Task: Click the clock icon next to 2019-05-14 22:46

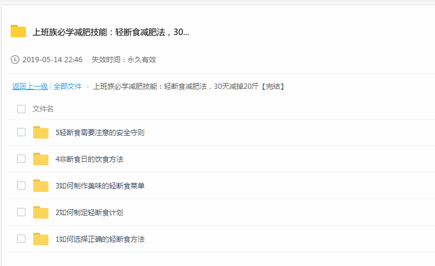Action: [x=15, y=60]
